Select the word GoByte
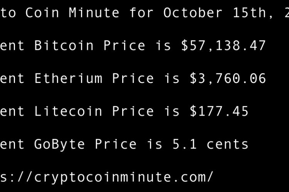This screenshot has height=192, width=289. [x=60, y=144]
